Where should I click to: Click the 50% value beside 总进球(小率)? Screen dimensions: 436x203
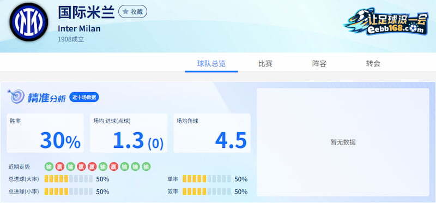pyautogui.click(x=102, y=192)
